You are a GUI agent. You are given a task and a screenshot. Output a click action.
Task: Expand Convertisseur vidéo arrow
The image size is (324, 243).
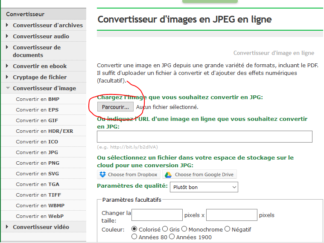(7, 227)
